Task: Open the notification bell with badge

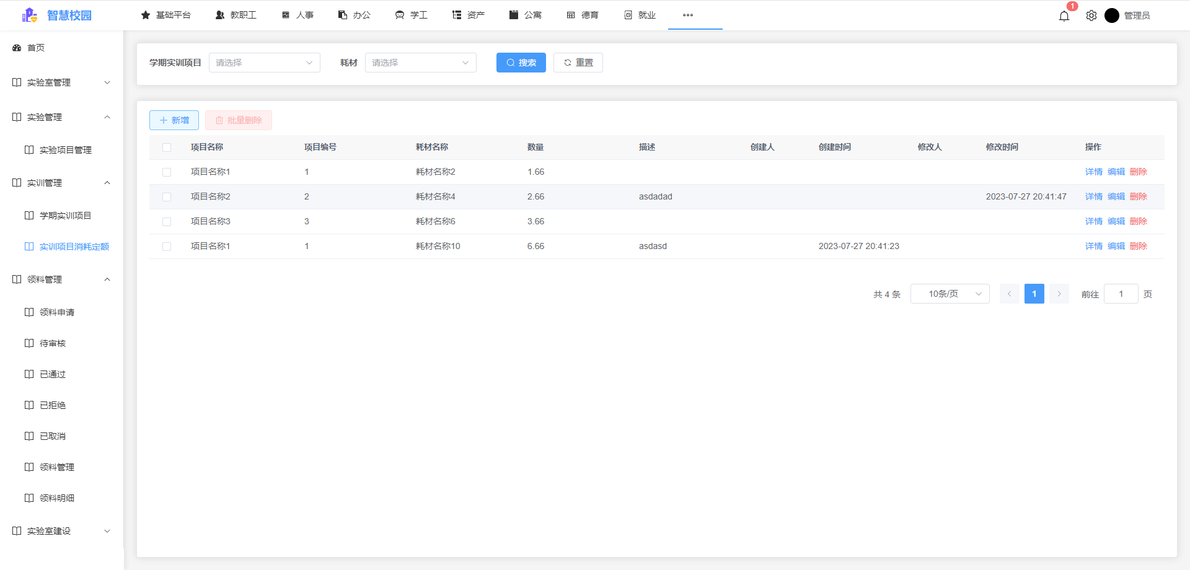Action: [1064, 15]
